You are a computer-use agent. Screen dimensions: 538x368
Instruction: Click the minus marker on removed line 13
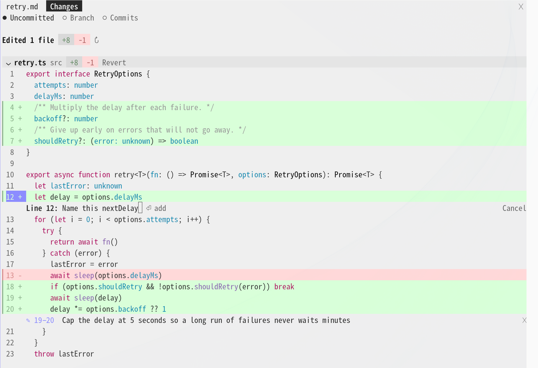coord(20,275)
